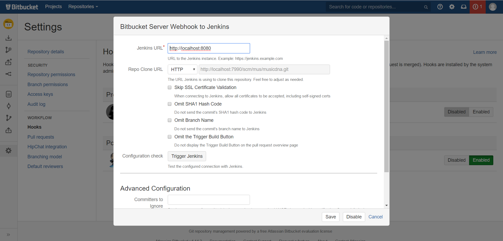The width and height of the screenshot is (503, 241).
Task: Click the Create pull request icon in sidebar
Action: click(x=8, y=62)
